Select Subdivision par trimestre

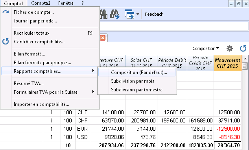[x=137, y=90]
